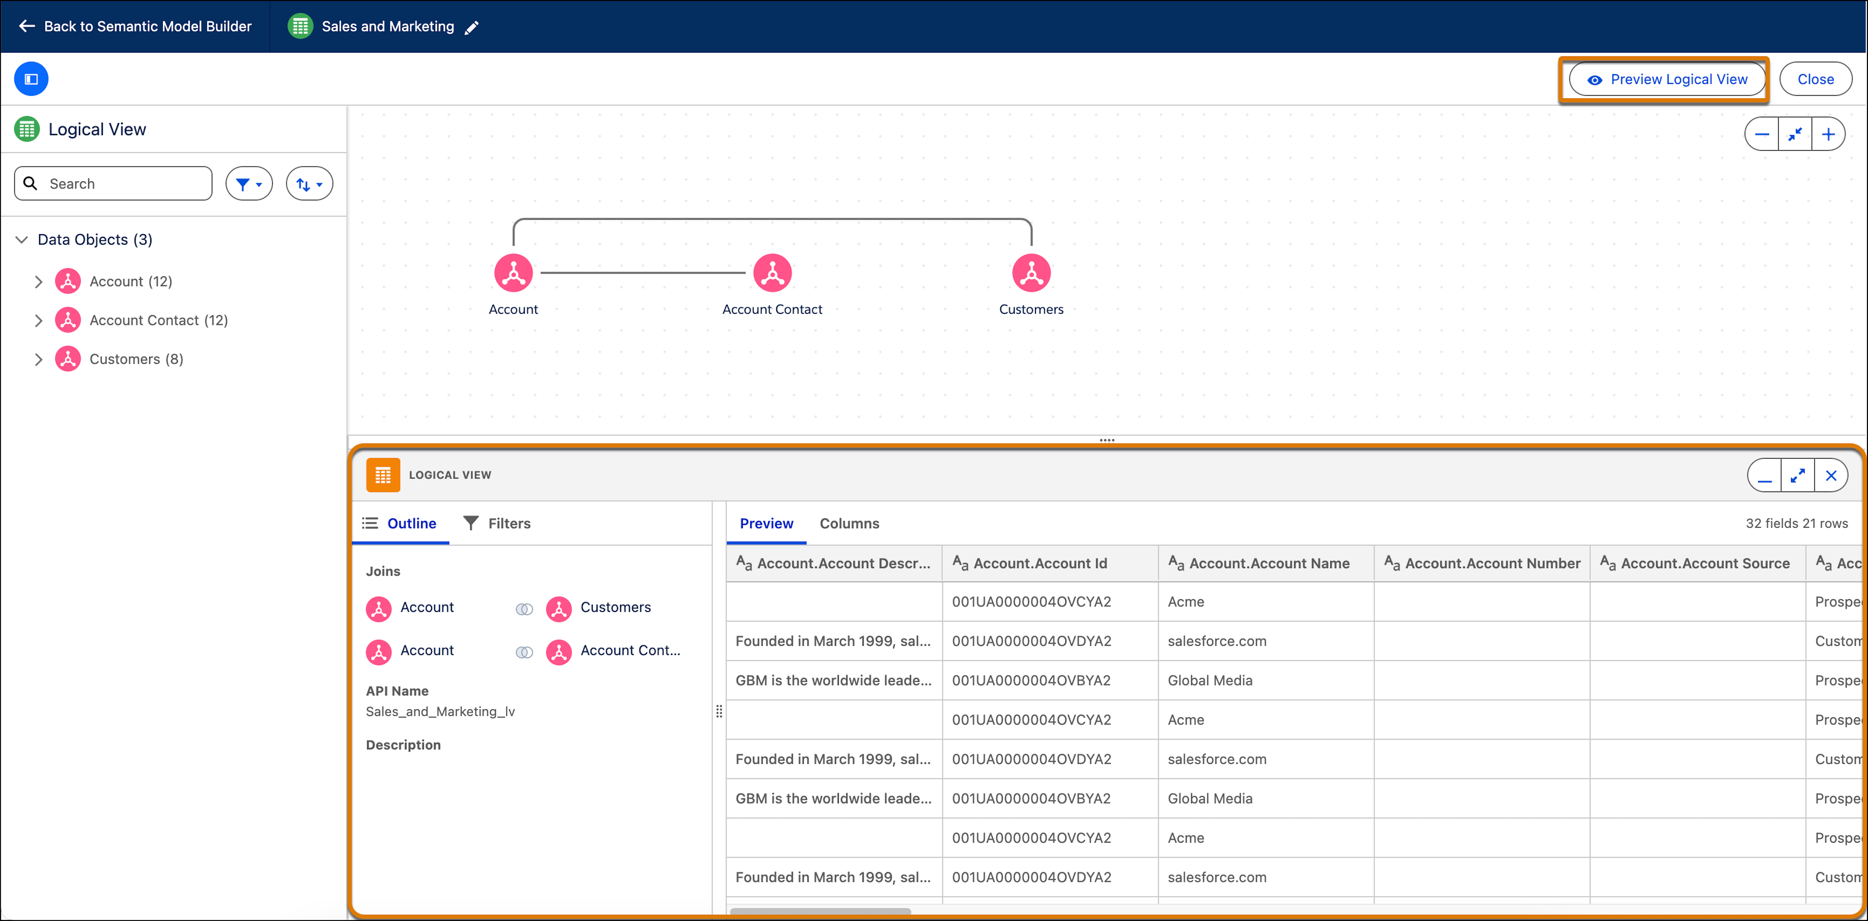The image size is (1868, 921).
Task: Expand the Customers (8) tree item
Action: [x=38, y=360]
